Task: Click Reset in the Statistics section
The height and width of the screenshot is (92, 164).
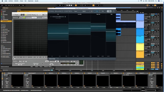Action: click(x=47, y=61)
